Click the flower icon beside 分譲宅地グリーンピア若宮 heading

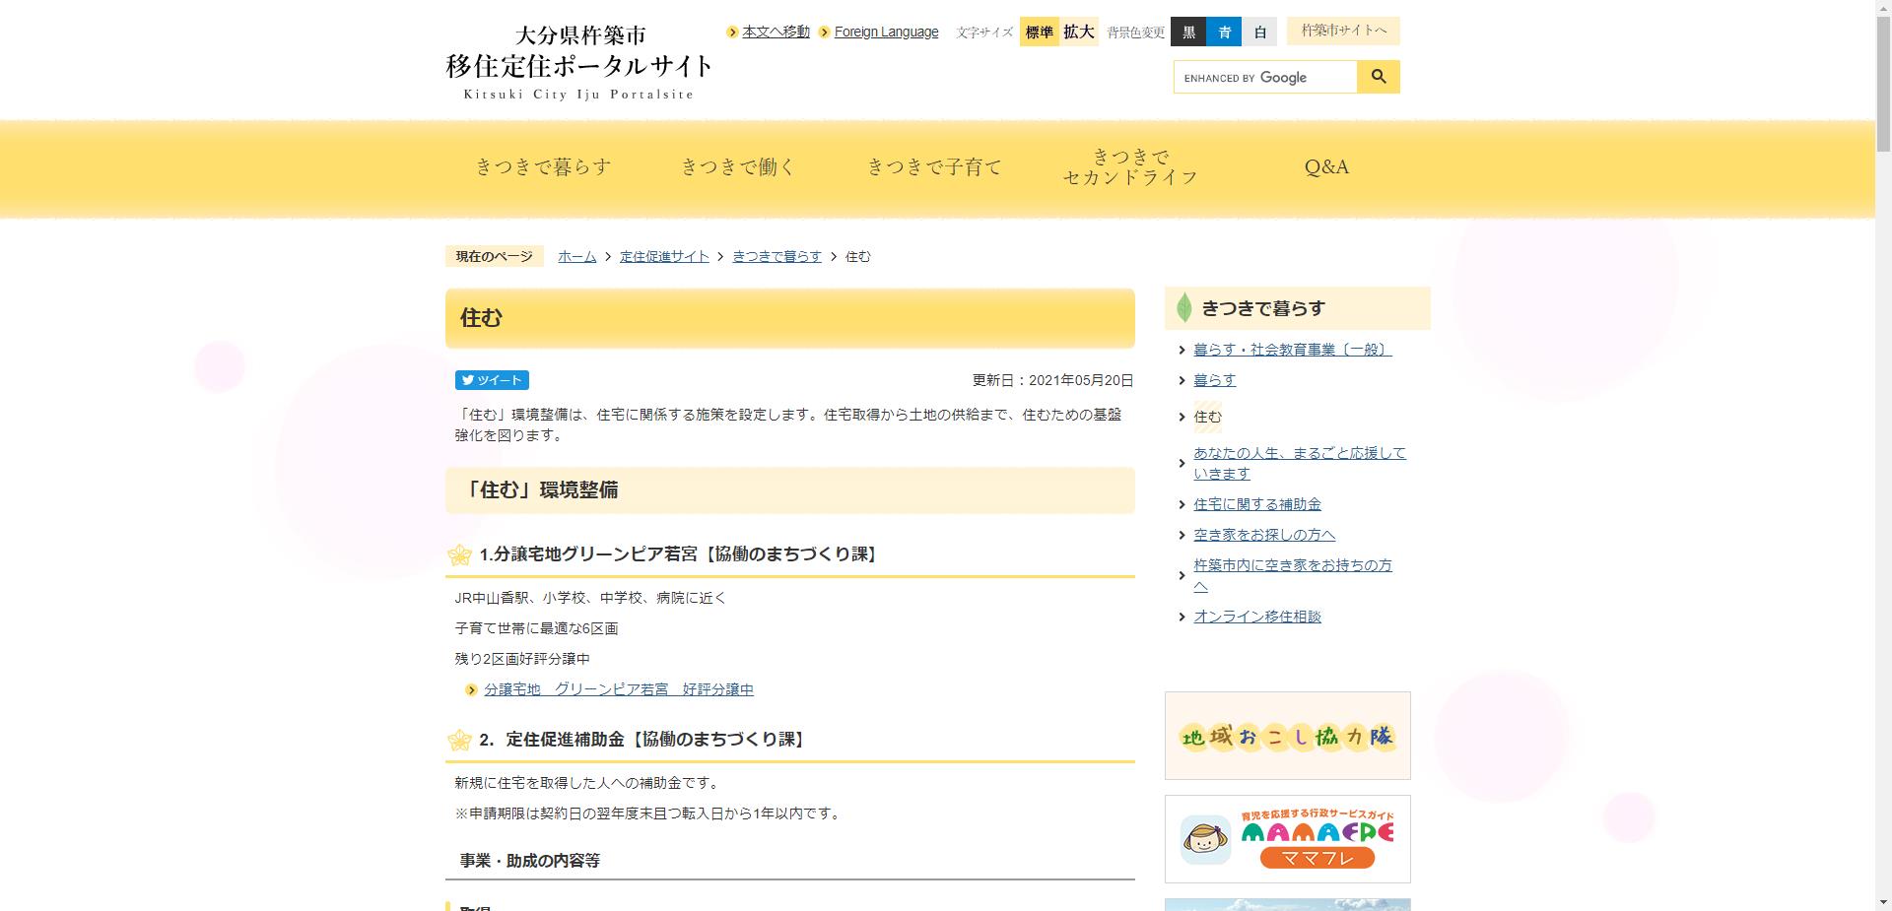tap(461, 554)
